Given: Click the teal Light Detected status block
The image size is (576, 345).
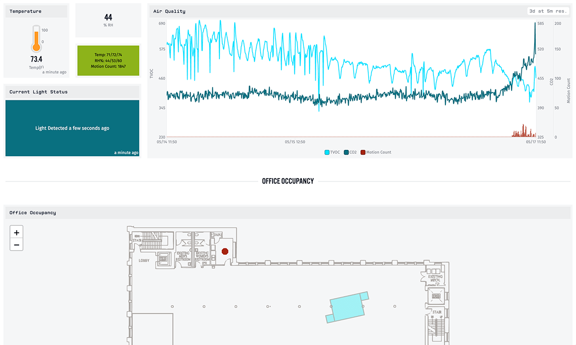Looking at the screenshot, I should (72, 128).
